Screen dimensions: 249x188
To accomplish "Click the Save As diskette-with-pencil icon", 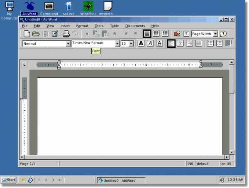I will (x=55, y=34).
